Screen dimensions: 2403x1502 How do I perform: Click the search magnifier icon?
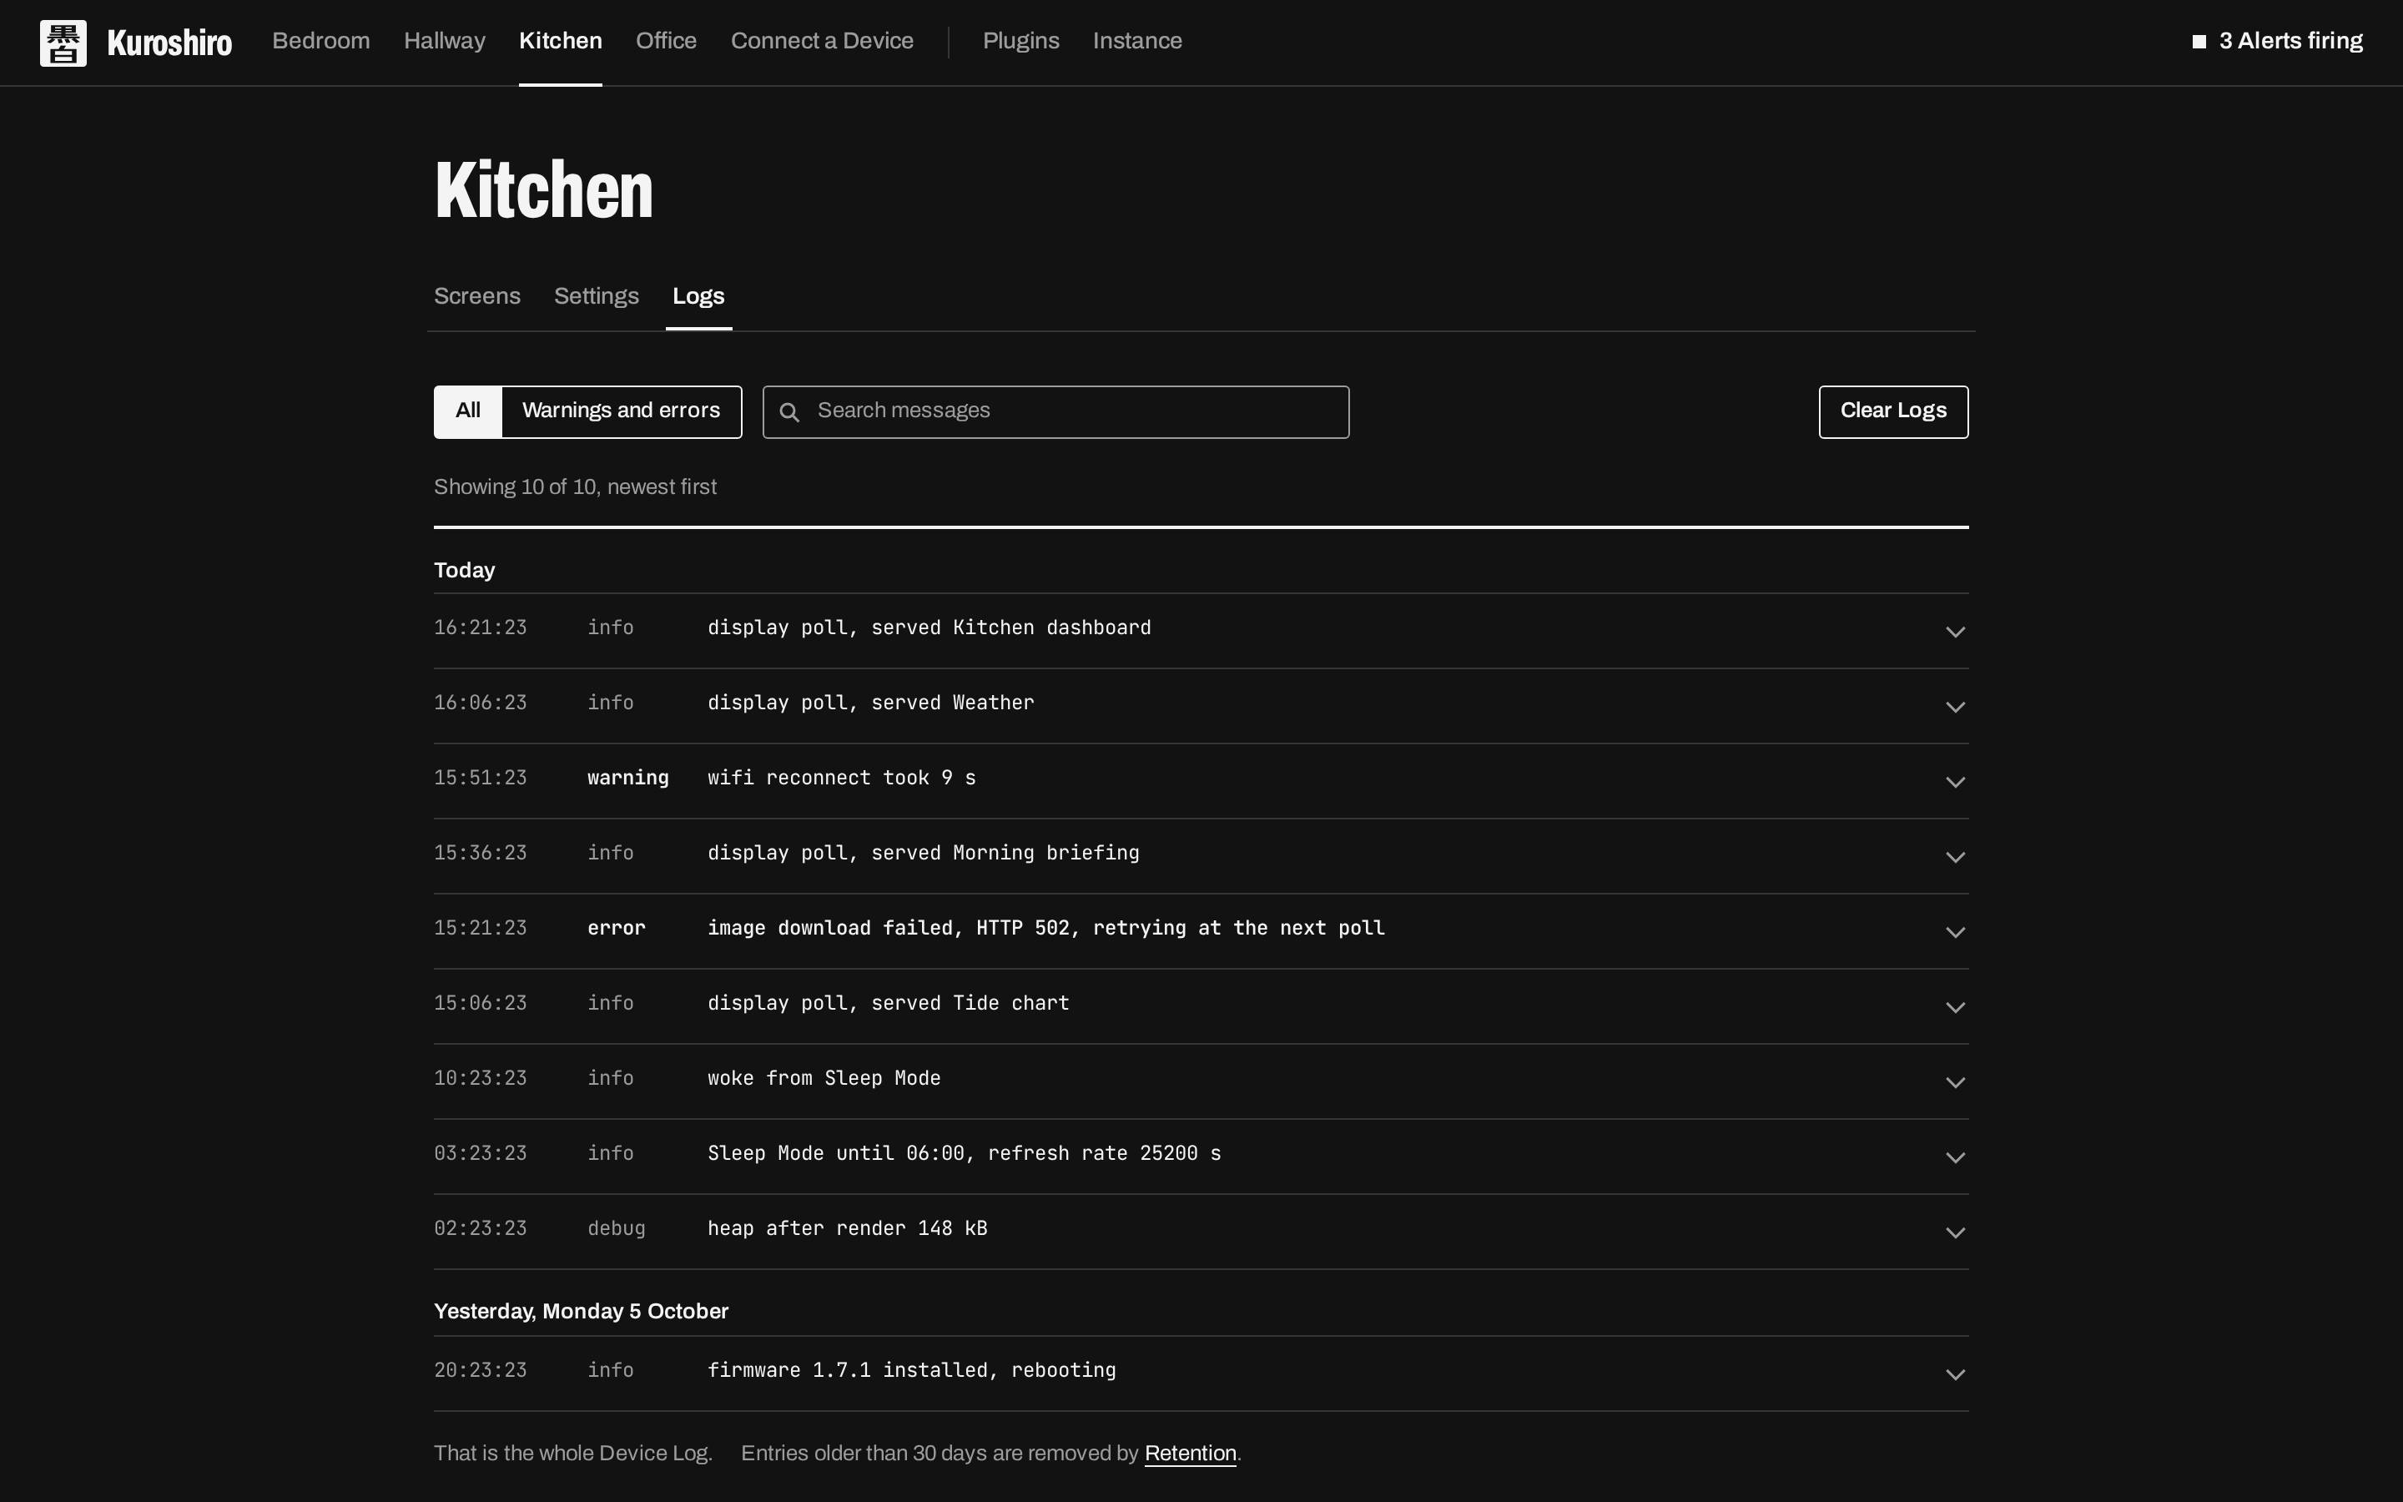tap(789, 412)
